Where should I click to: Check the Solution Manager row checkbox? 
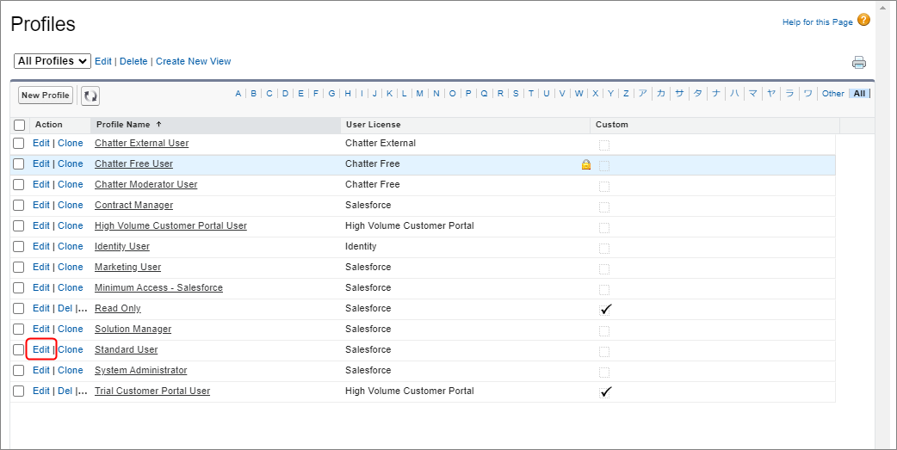pyautogui.click(x=19, y=329)
